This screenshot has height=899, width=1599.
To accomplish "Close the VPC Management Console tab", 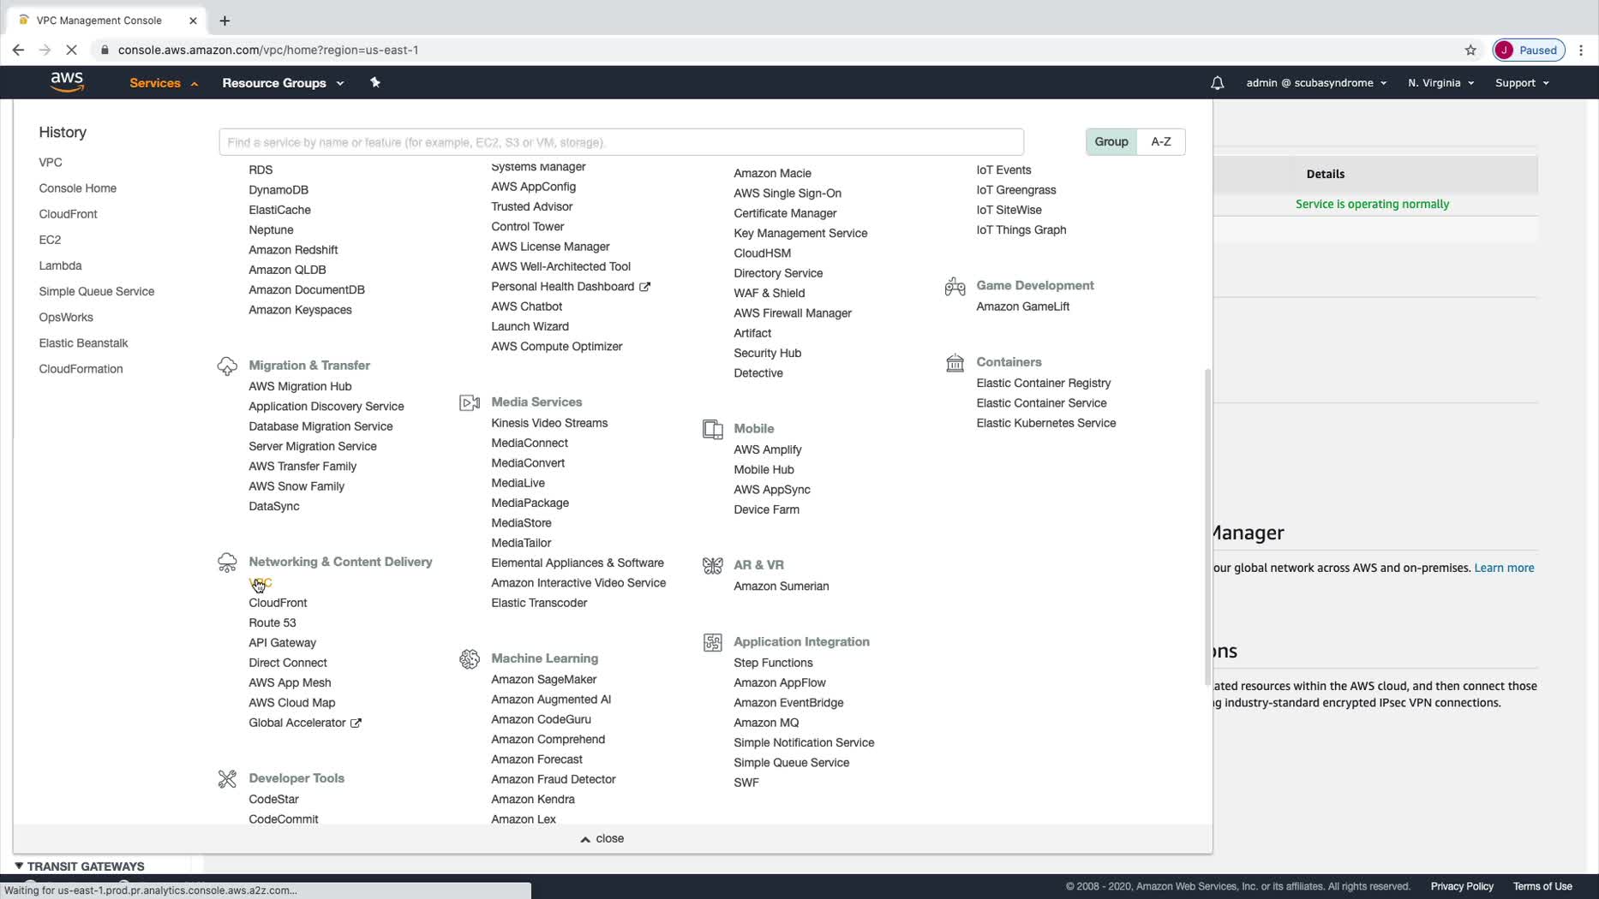I will tap(193, 21).
